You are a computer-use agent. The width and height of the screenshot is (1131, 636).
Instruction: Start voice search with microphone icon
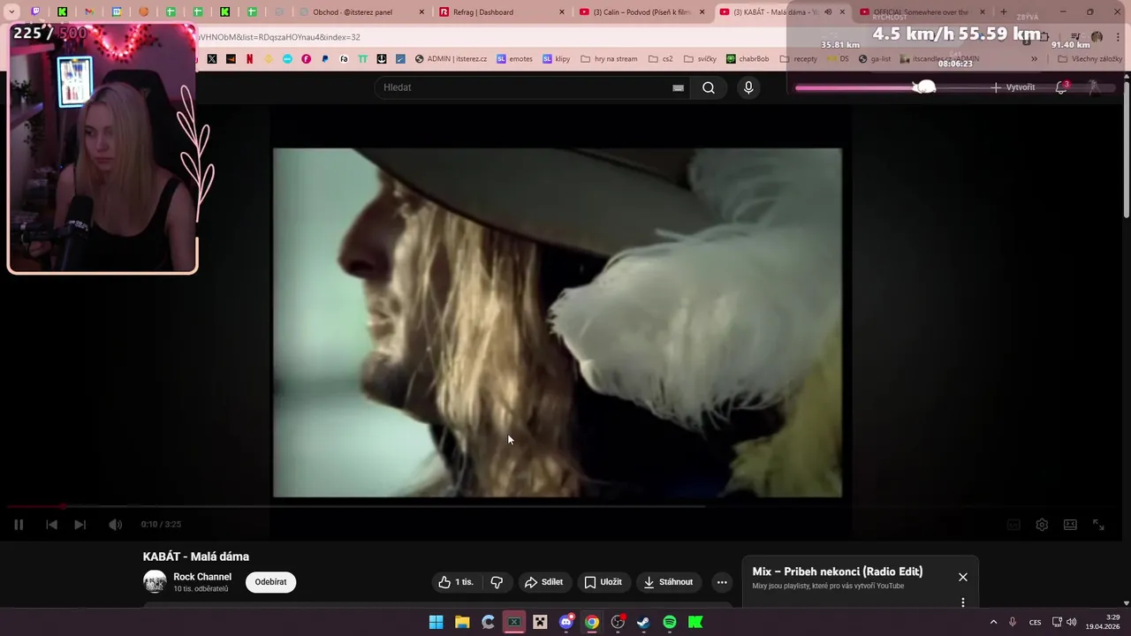click(x=748, y=87)
